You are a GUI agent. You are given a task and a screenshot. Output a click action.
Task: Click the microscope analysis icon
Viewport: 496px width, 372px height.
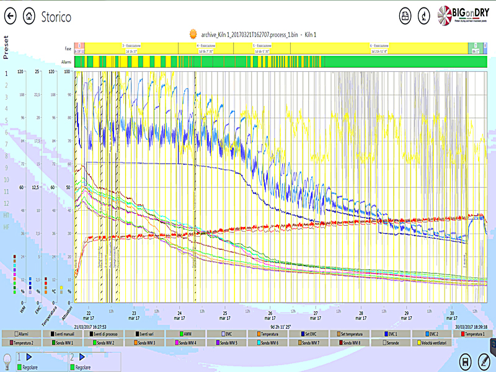424,16
